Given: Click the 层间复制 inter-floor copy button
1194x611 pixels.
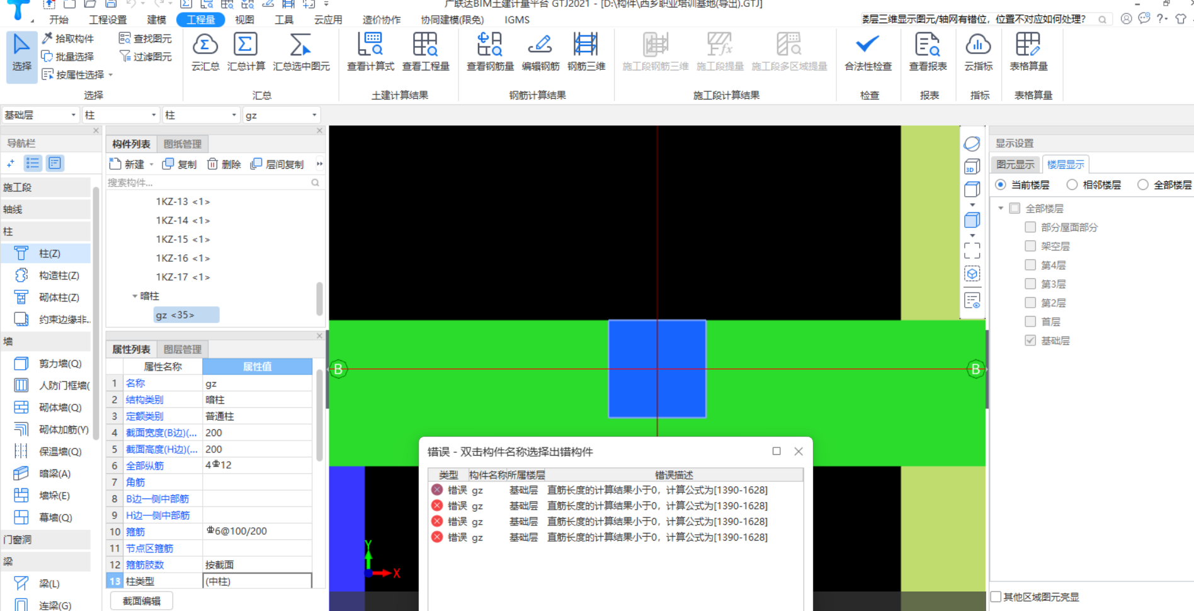Looking at the screenshot, I should [277, 164].
